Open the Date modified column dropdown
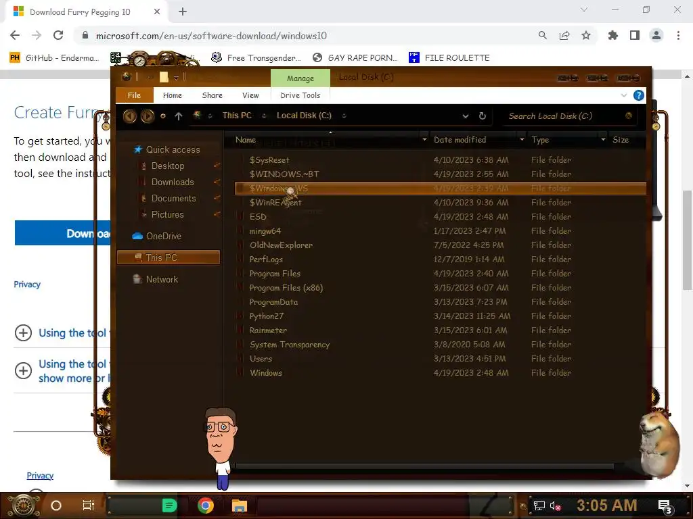 click(522, 139)
